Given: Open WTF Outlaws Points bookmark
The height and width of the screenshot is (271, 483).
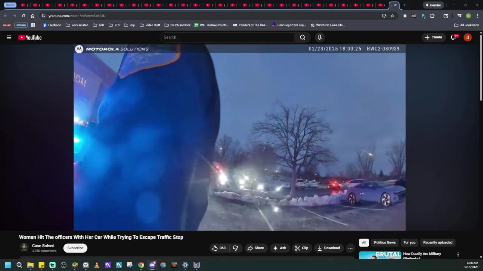Looking at the screenshot, I should [211, 25].
